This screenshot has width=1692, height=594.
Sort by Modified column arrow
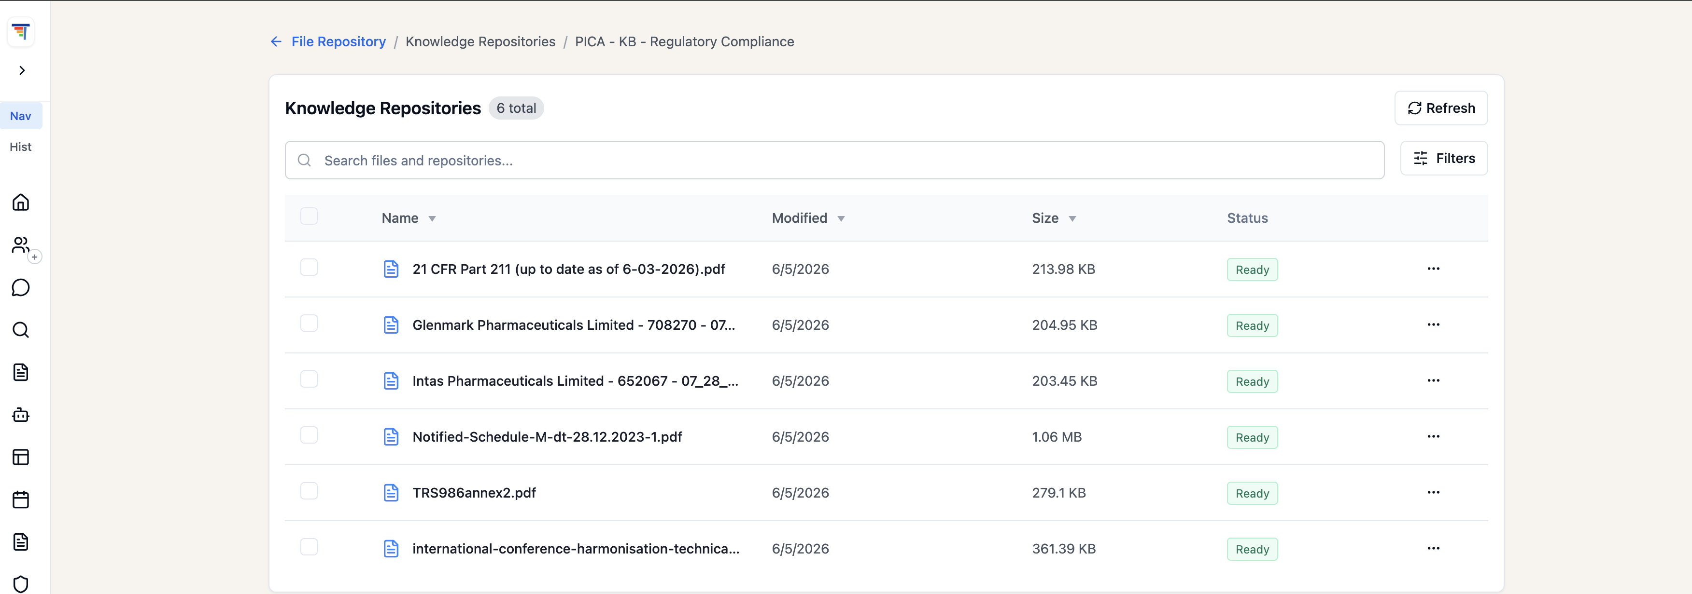pyautogui.click(x=841, y=219)
